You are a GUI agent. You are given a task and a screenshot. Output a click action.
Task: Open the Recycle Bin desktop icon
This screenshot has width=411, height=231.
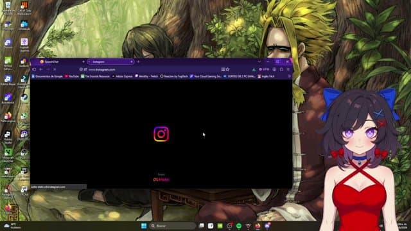click(x=8, y=8)
